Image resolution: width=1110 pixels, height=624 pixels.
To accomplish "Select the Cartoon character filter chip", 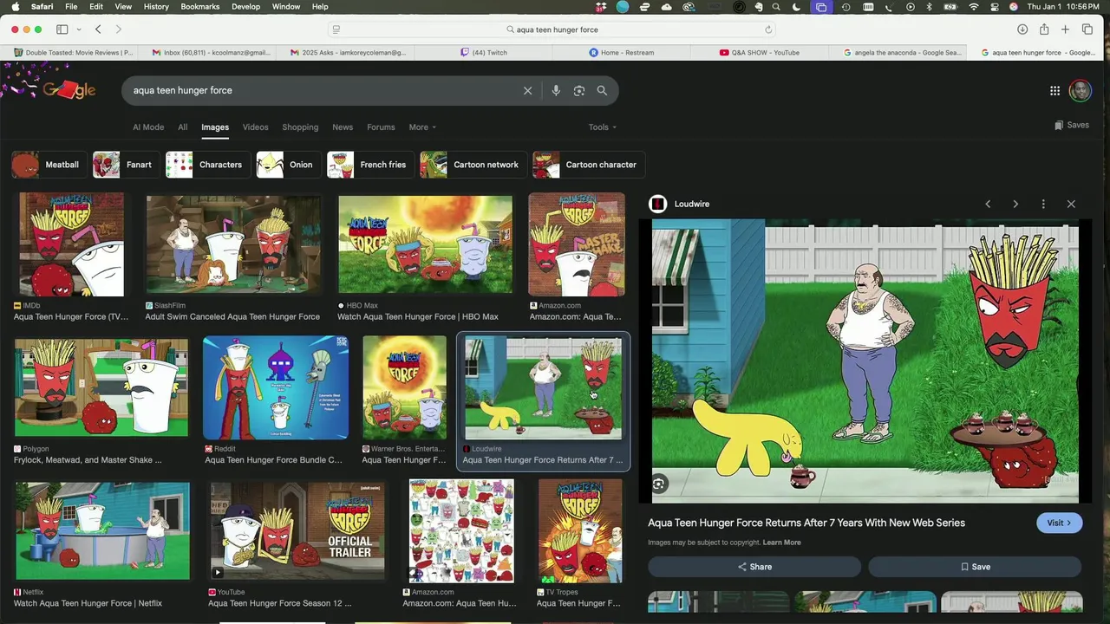I will click(x=589, y=165).
